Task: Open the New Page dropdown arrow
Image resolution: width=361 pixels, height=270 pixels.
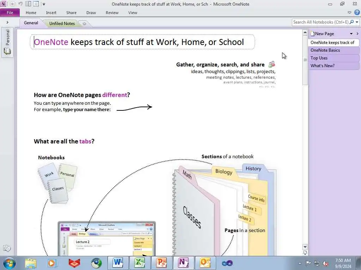Action: click(351, 34)
